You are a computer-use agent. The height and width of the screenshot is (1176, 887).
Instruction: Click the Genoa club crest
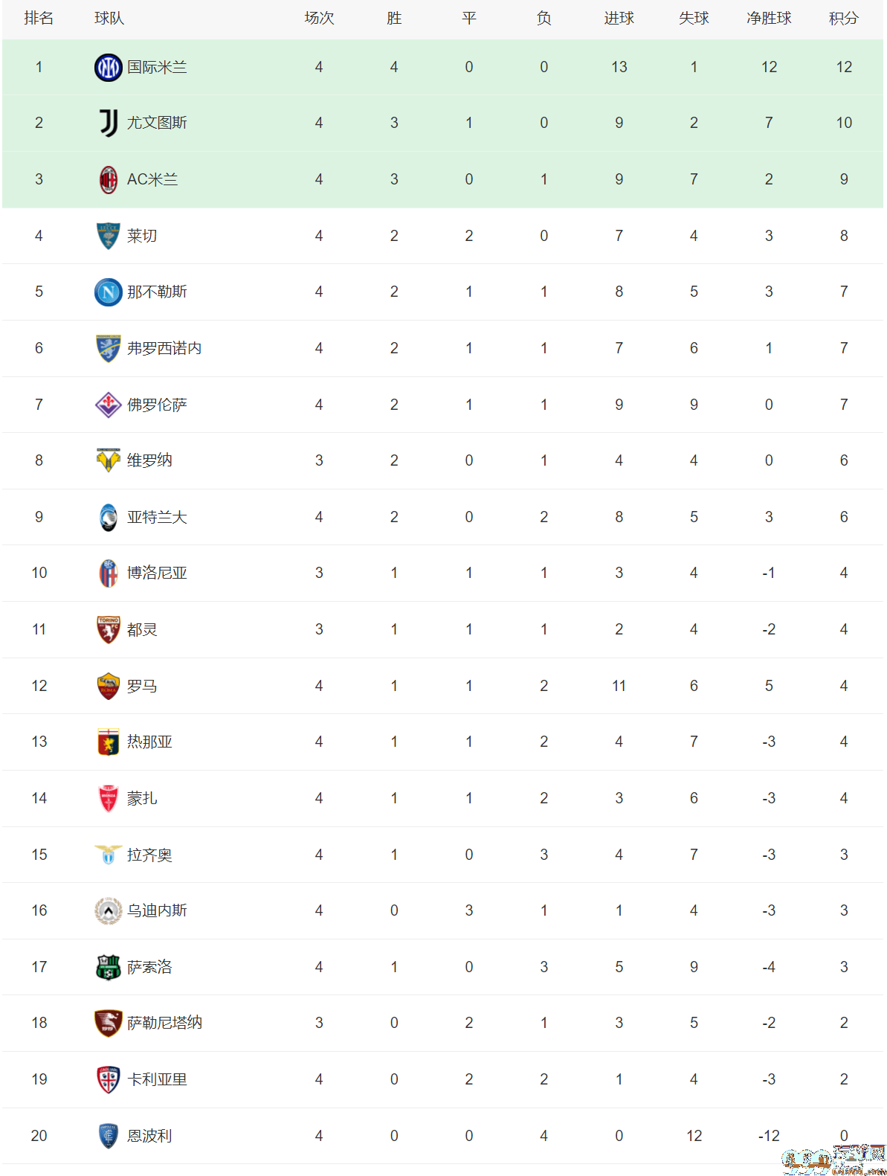click(x=109, y=742)
